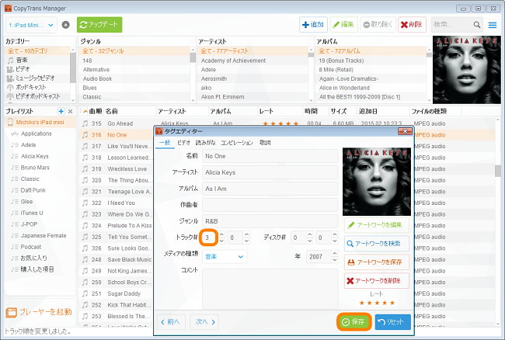Increase track number with up arrow

[221, 234]
